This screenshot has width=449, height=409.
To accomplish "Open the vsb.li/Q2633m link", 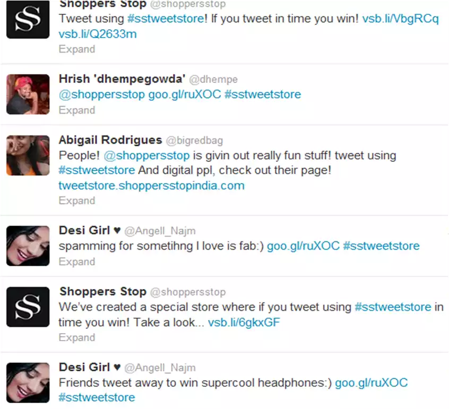I will [98, 34].
